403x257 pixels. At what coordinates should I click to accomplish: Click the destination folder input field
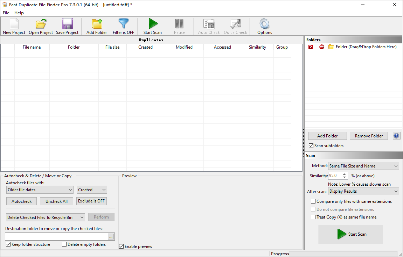(x=56, y=237)
